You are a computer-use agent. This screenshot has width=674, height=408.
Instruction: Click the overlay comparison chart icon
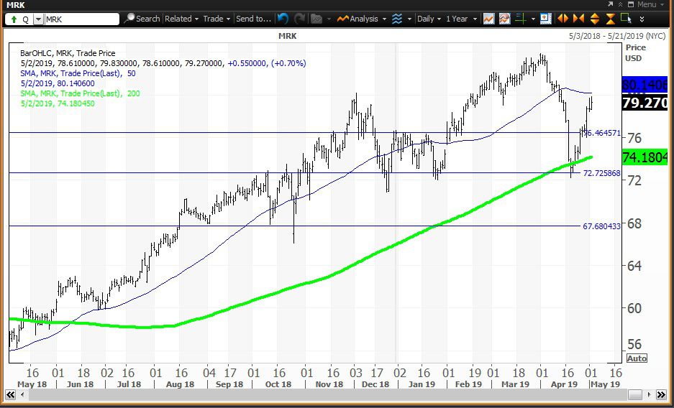tap(505, 19)
